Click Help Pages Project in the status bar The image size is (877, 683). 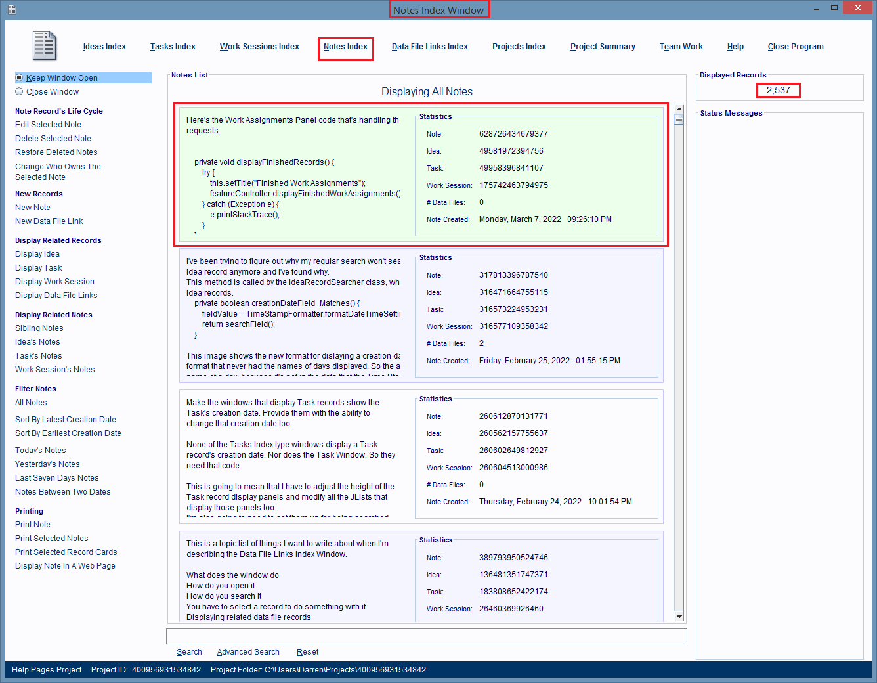47,670
